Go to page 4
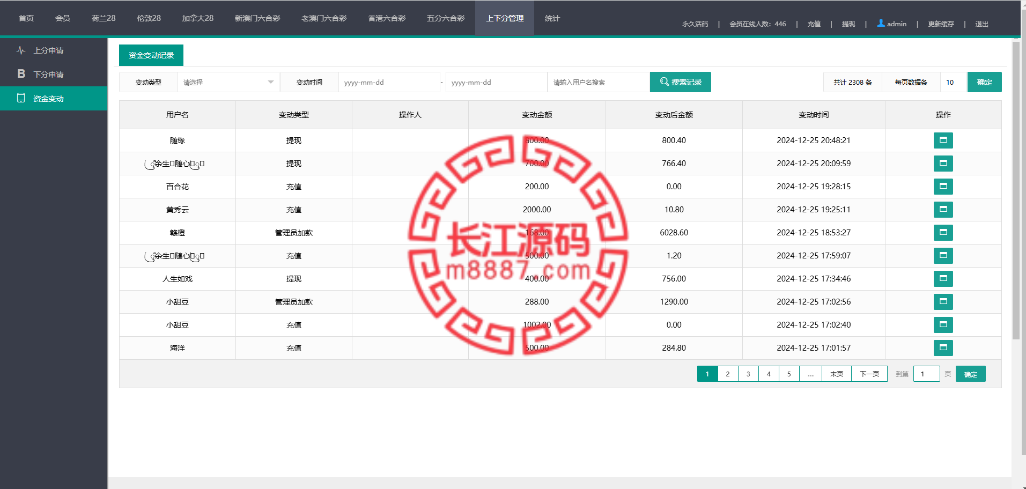This screenshot has width=1026, height=489. [769, 374]
